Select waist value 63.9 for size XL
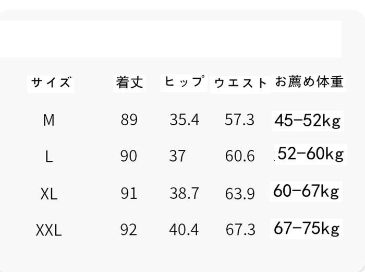The width and height of the screenshot is (365, 272). pos(240,194)
